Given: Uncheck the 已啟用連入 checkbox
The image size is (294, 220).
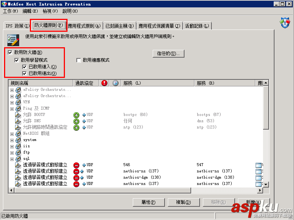Looking at the screenshot, I should (24, 67).
